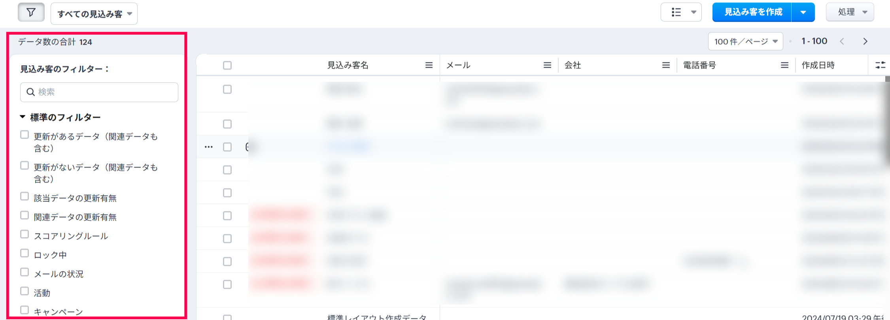Open the 処理 actions menu
The image size is (890, 320).
pyautogui.click(x=850, y=12)
